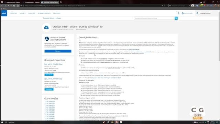Image resolution: width=220 pixels, height=124 pixels.
Task: Open version 27.20.100.9079
Action: tap(49, 105)
